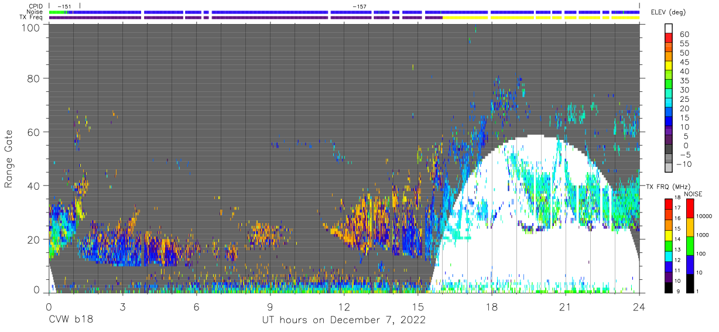This screenshot has height=332, width=719.
Task: Click the 21 tick on the UT hours axis
Action: coord(566,307)
